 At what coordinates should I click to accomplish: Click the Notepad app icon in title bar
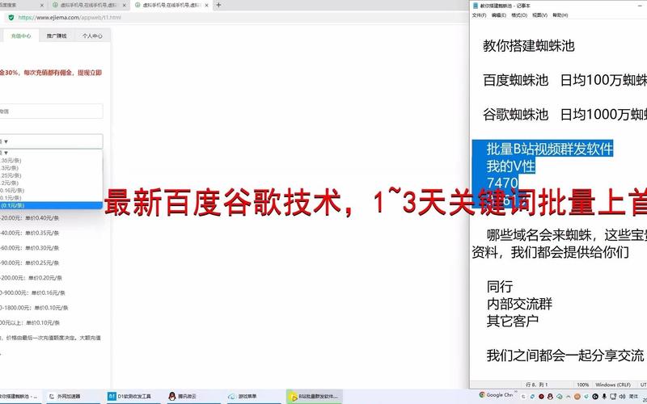[476, 6]
